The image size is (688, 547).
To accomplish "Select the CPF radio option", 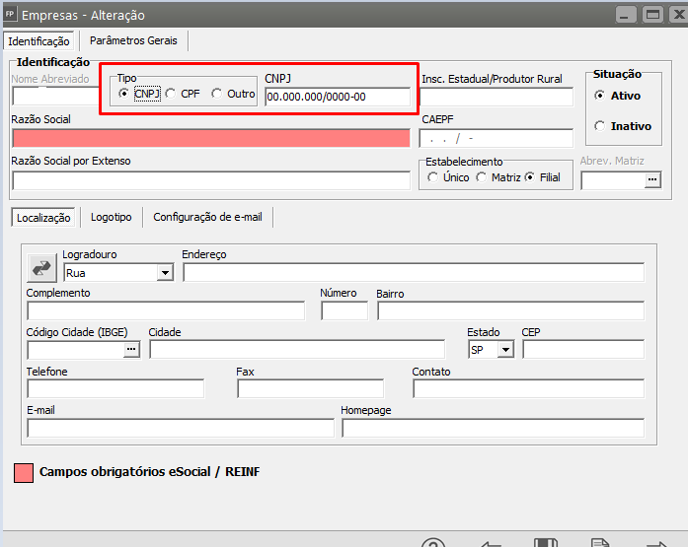I will [x=171, y=95].
